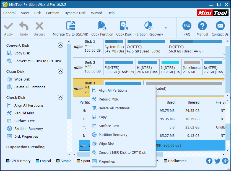This screenshot has height=171, width=231.
Task: Click the Apply checkmark icon
Action: click(x=8, y=26)
